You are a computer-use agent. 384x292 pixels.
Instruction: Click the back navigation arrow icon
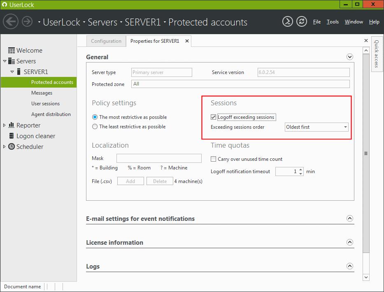pyautogui.click(x=11, y=21)
